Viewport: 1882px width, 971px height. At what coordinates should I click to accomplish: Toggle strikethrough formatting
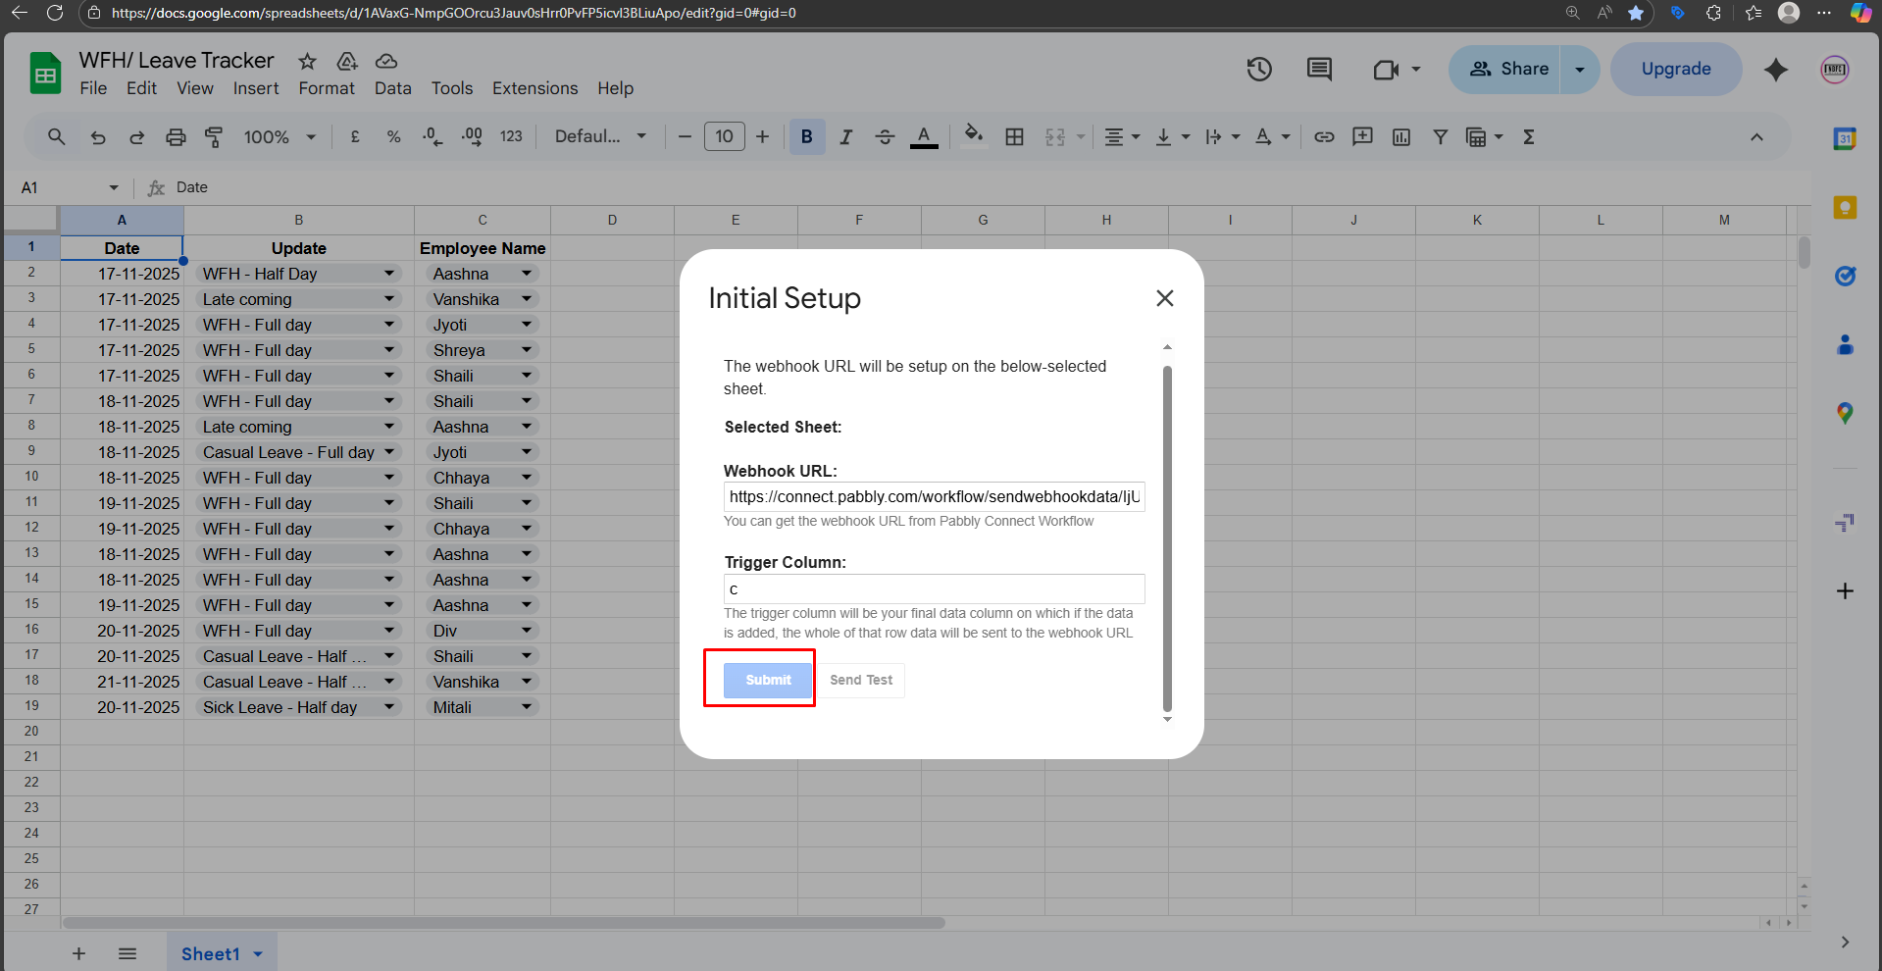tap(885, 137)
